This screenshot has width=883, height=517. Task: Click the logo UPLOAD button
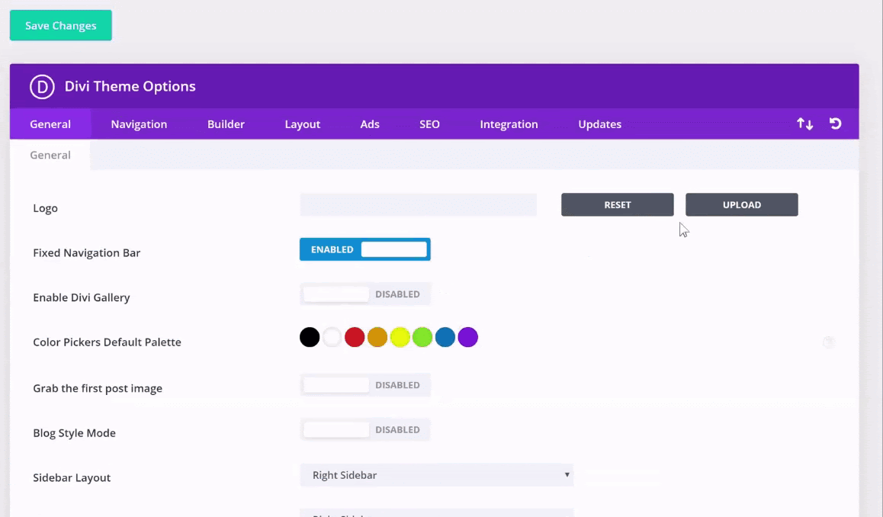(x=742, y=205)
